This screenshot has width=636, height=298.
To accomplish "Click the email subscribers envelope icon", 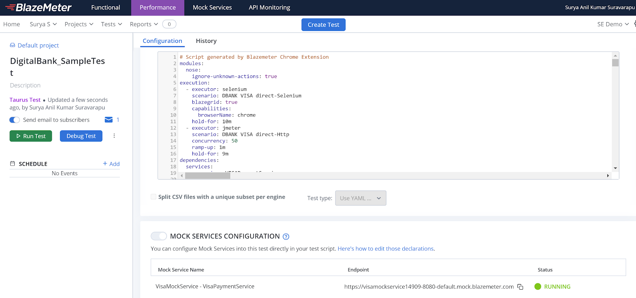I will tap(109, 120).
